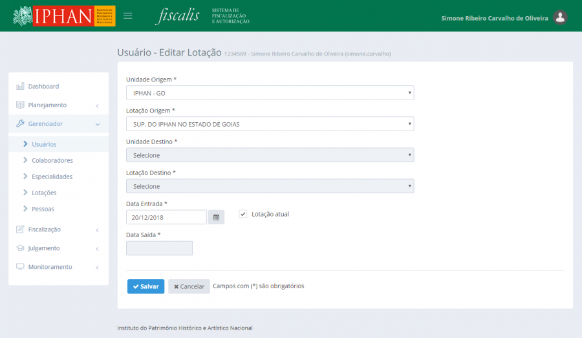Open calendar picker for Data Entrada
Image resolution: width=582 pixels, height=338 pixels.
pyautogui.click(x=216, y=217)
